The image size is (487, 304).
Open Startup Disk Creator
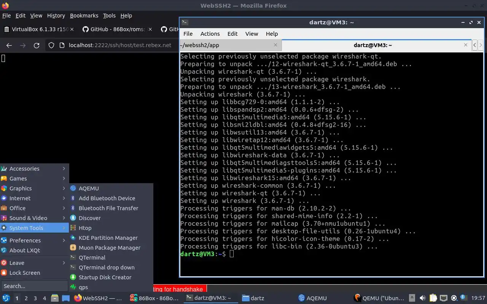111,277
